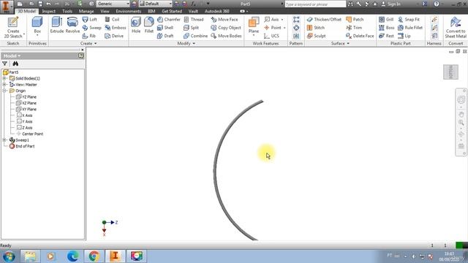Activate the Fillet tool
The image size is (468, 263).
pos(148,25)
